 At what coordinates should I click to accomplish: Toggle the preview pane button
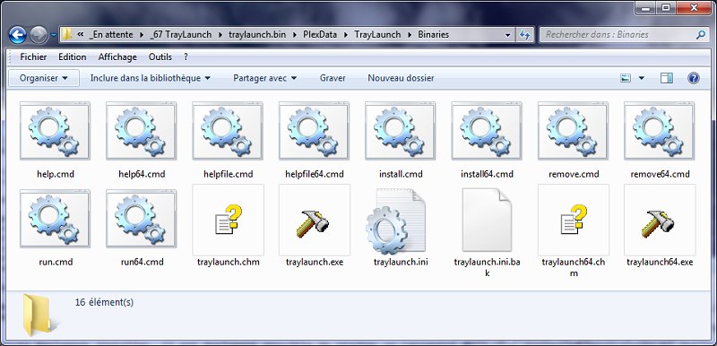(667, 78)
